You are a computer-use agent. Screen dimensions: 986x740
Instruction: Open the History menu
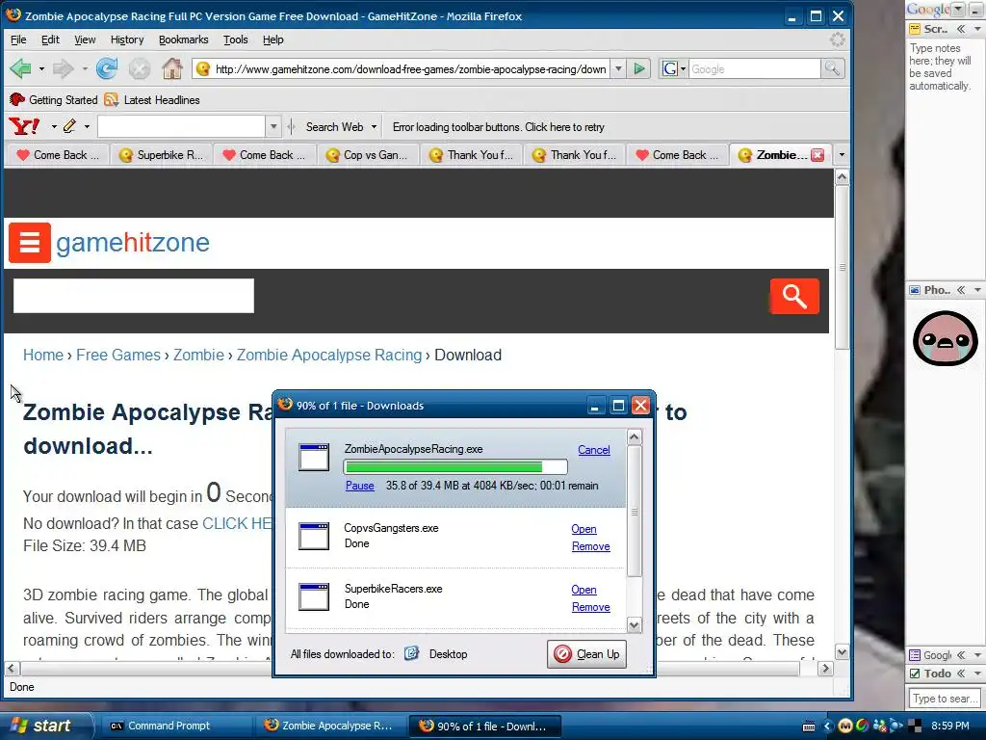[127, 40]
